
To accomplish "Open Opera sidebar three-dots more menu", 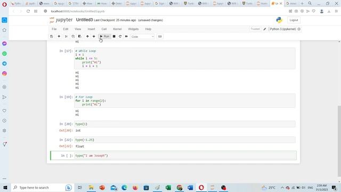I will (x=4, y=179).
